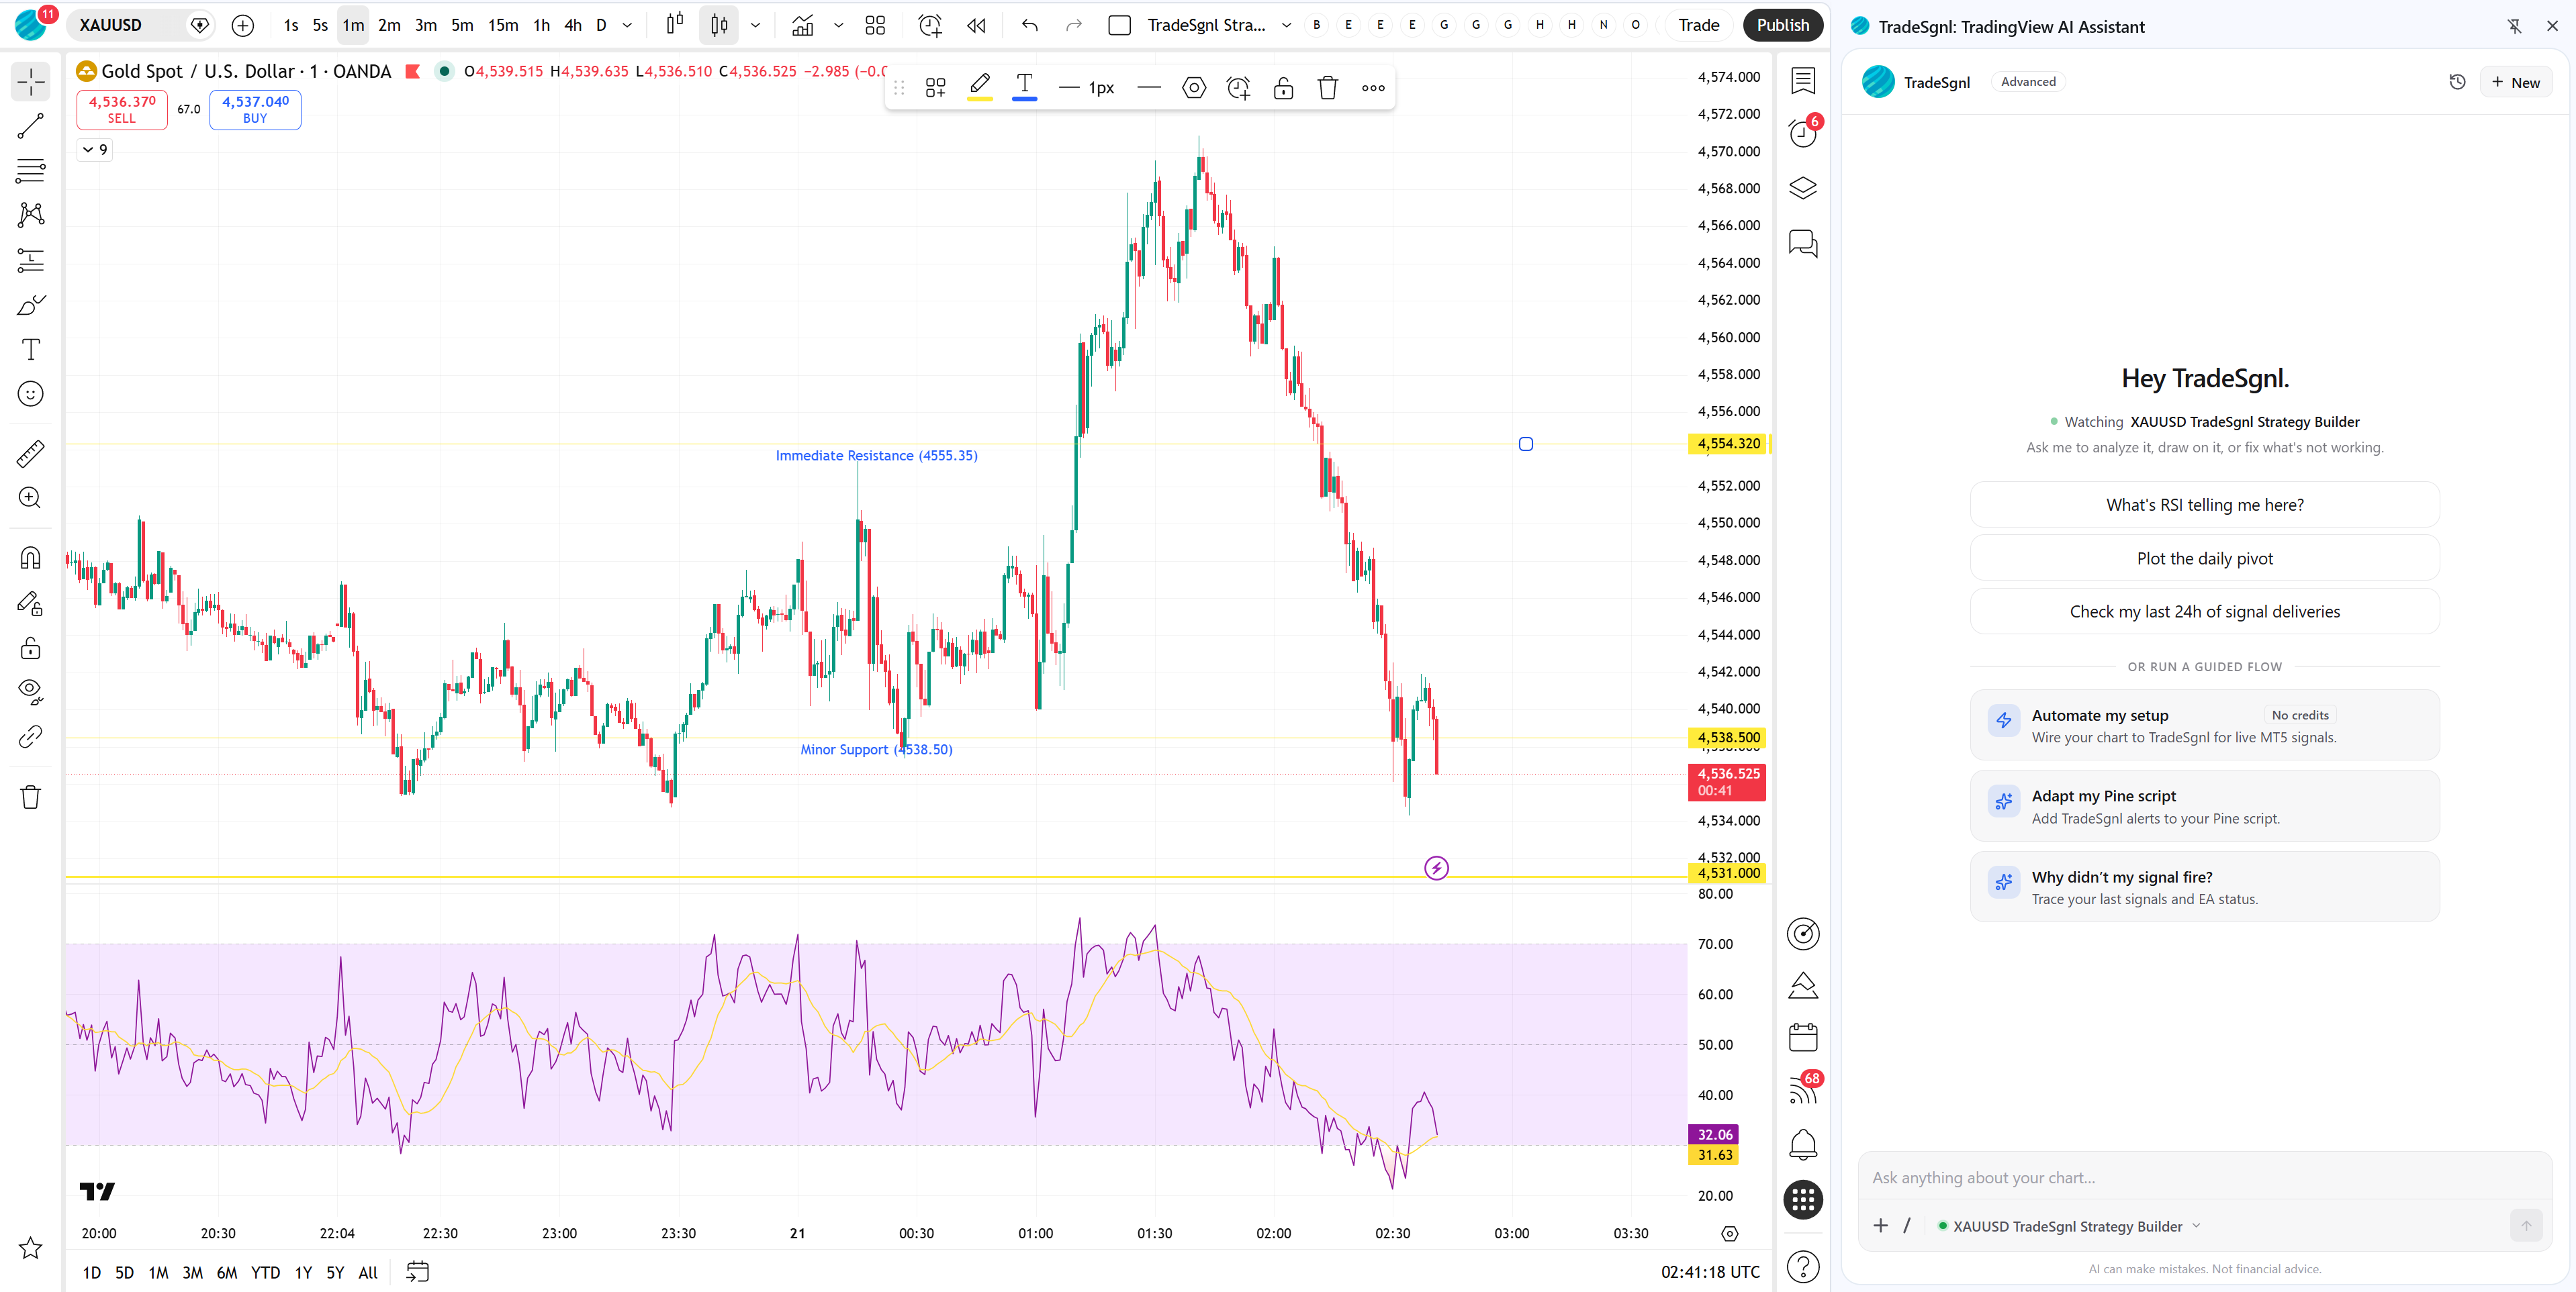Start bar replay mode

point(976,25)
